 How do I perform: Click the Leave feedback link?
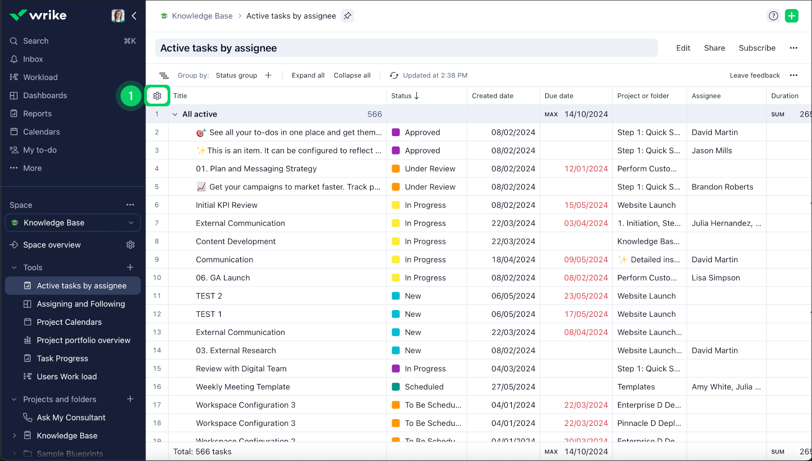[754, 75]
